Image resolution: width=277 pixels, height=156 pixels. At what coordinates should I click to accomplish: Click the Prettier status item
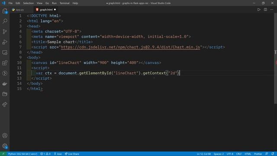(258, 154)
